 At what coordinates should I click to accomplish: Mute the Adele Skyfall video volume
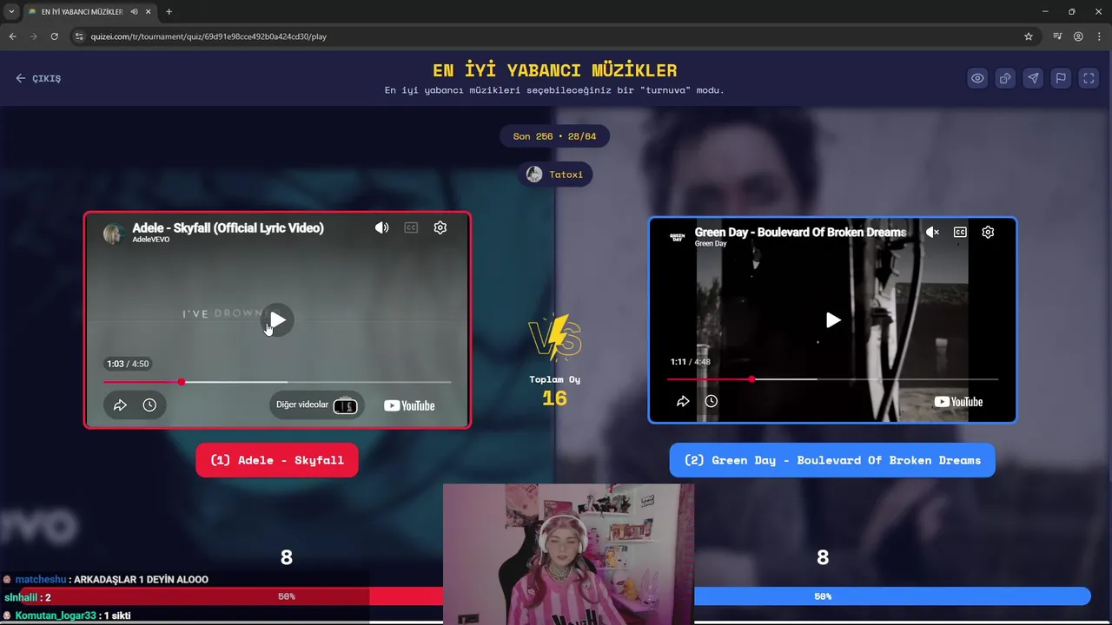click(382, 227)
